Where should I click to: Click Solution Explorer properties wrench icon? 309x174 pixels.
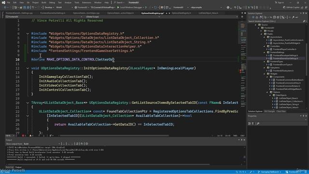[x=293, y=17]
